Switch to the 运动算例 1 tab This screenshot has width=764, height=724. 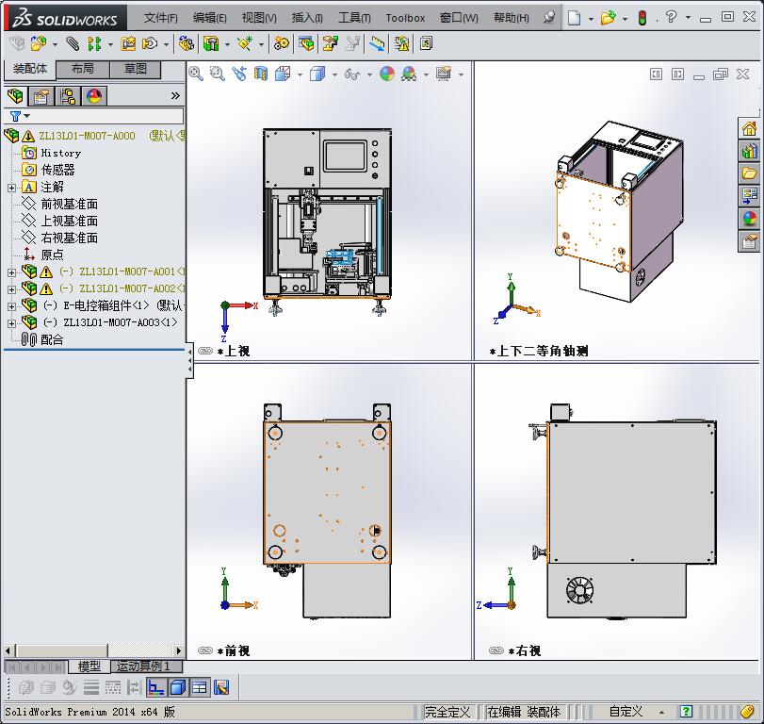[147, 666]
